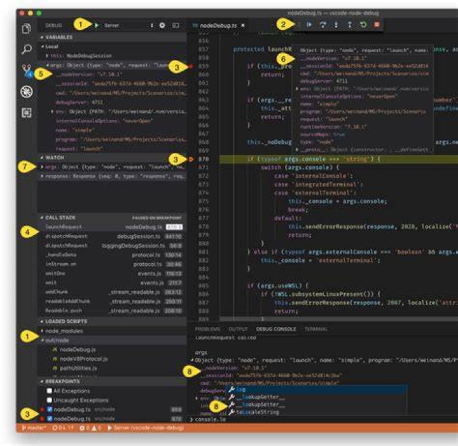This screenshot has width=458, height=446.
Task: Open the Search view in activity bar
Action: pyautogui.click(x=27, y=49)
